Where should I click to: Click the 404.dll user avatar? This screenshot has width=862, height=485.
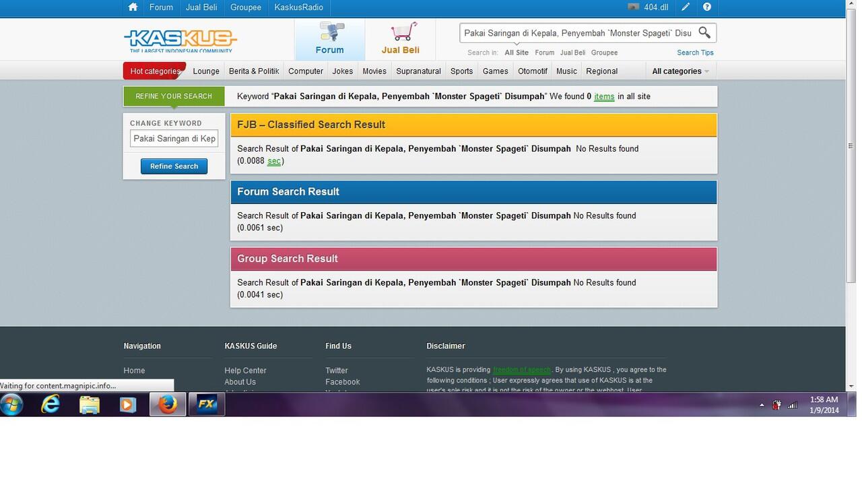click(x=633, y=7)
